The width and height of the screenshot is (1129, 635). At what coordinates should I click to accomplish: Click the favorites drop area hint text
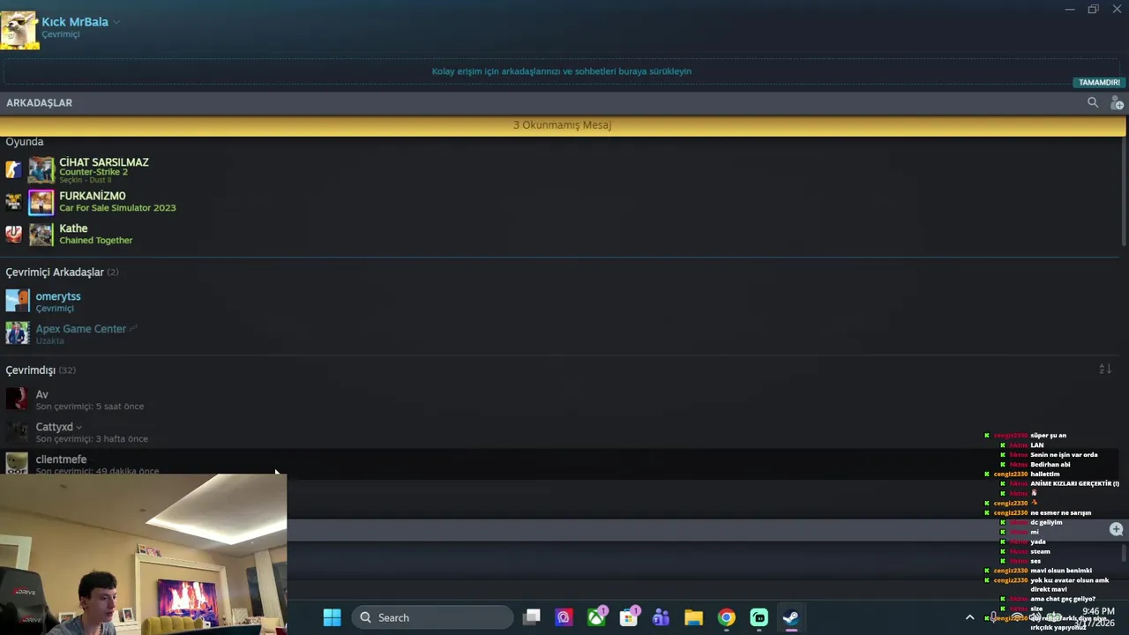pyautogui.click(x=562, y=71)
